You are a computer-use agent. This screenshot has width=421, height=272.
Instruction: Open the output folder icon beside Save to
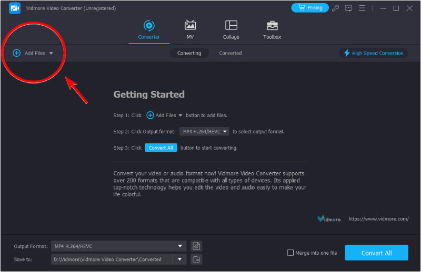(196, 259)
